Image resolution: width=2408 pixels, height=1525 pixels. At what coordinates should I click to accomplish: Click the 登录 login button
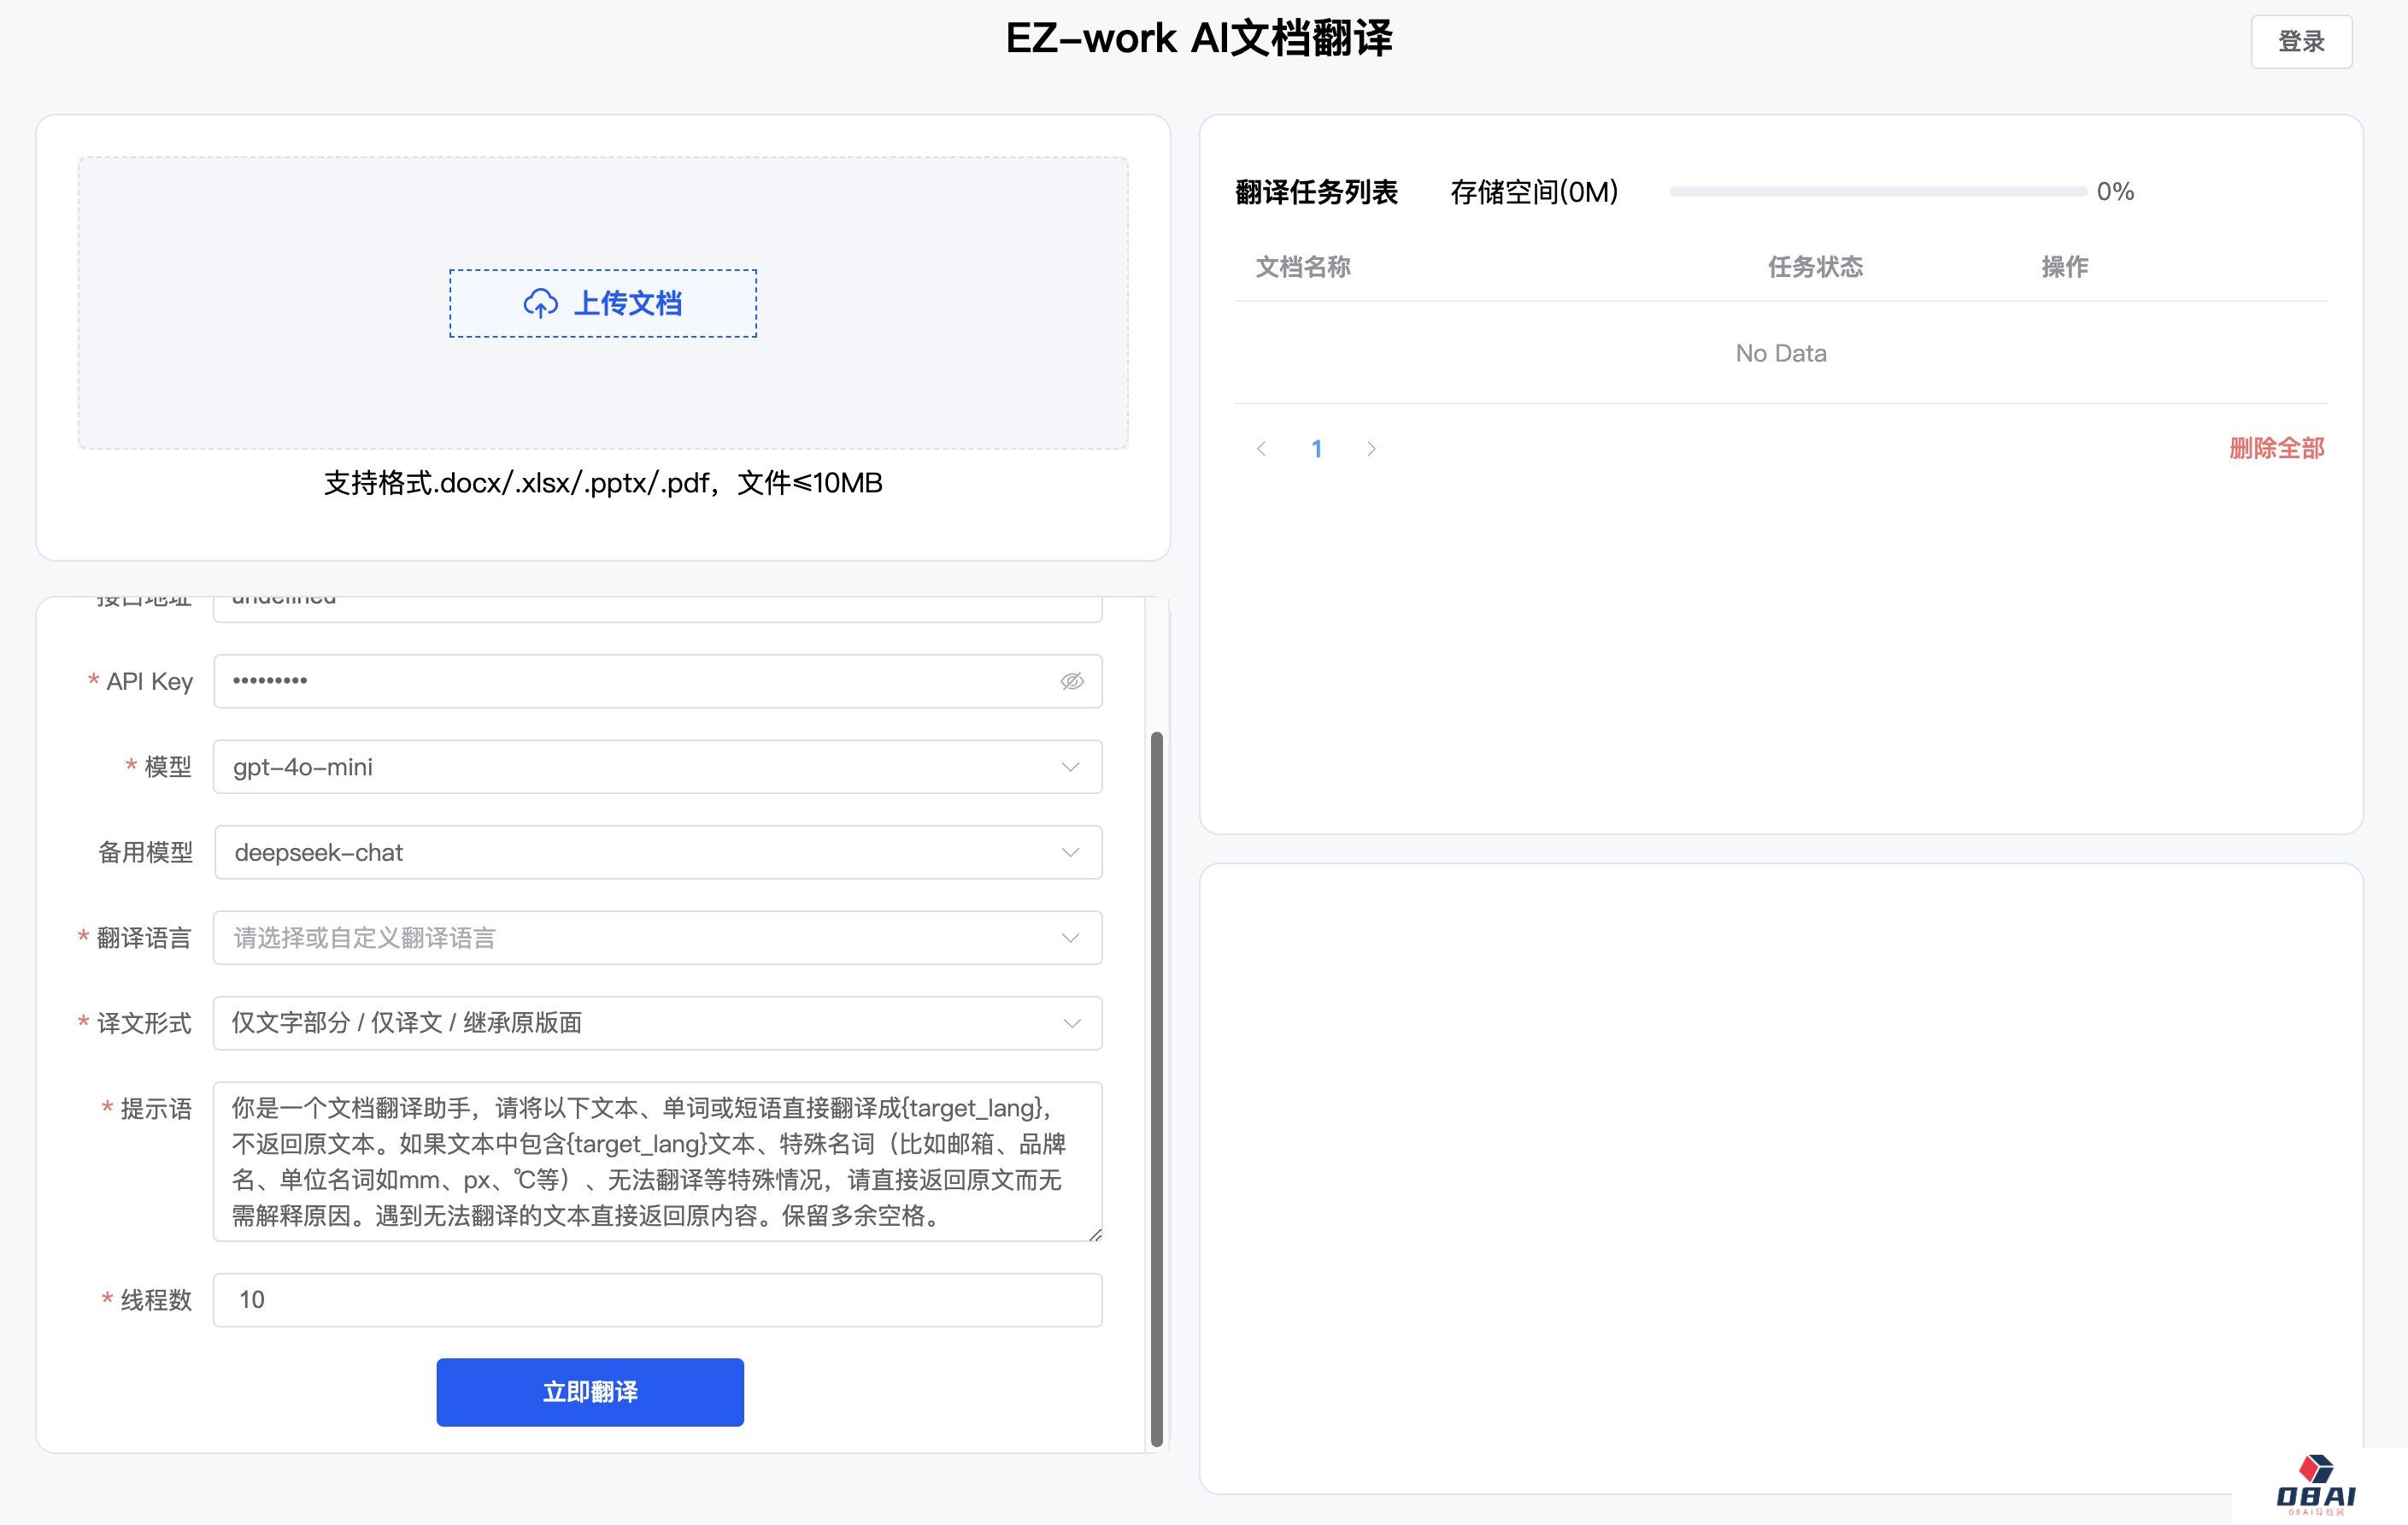coord(2300,42)
